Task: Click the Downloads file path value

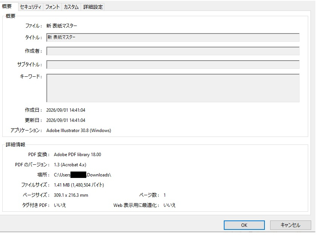Action: point(83,175)
